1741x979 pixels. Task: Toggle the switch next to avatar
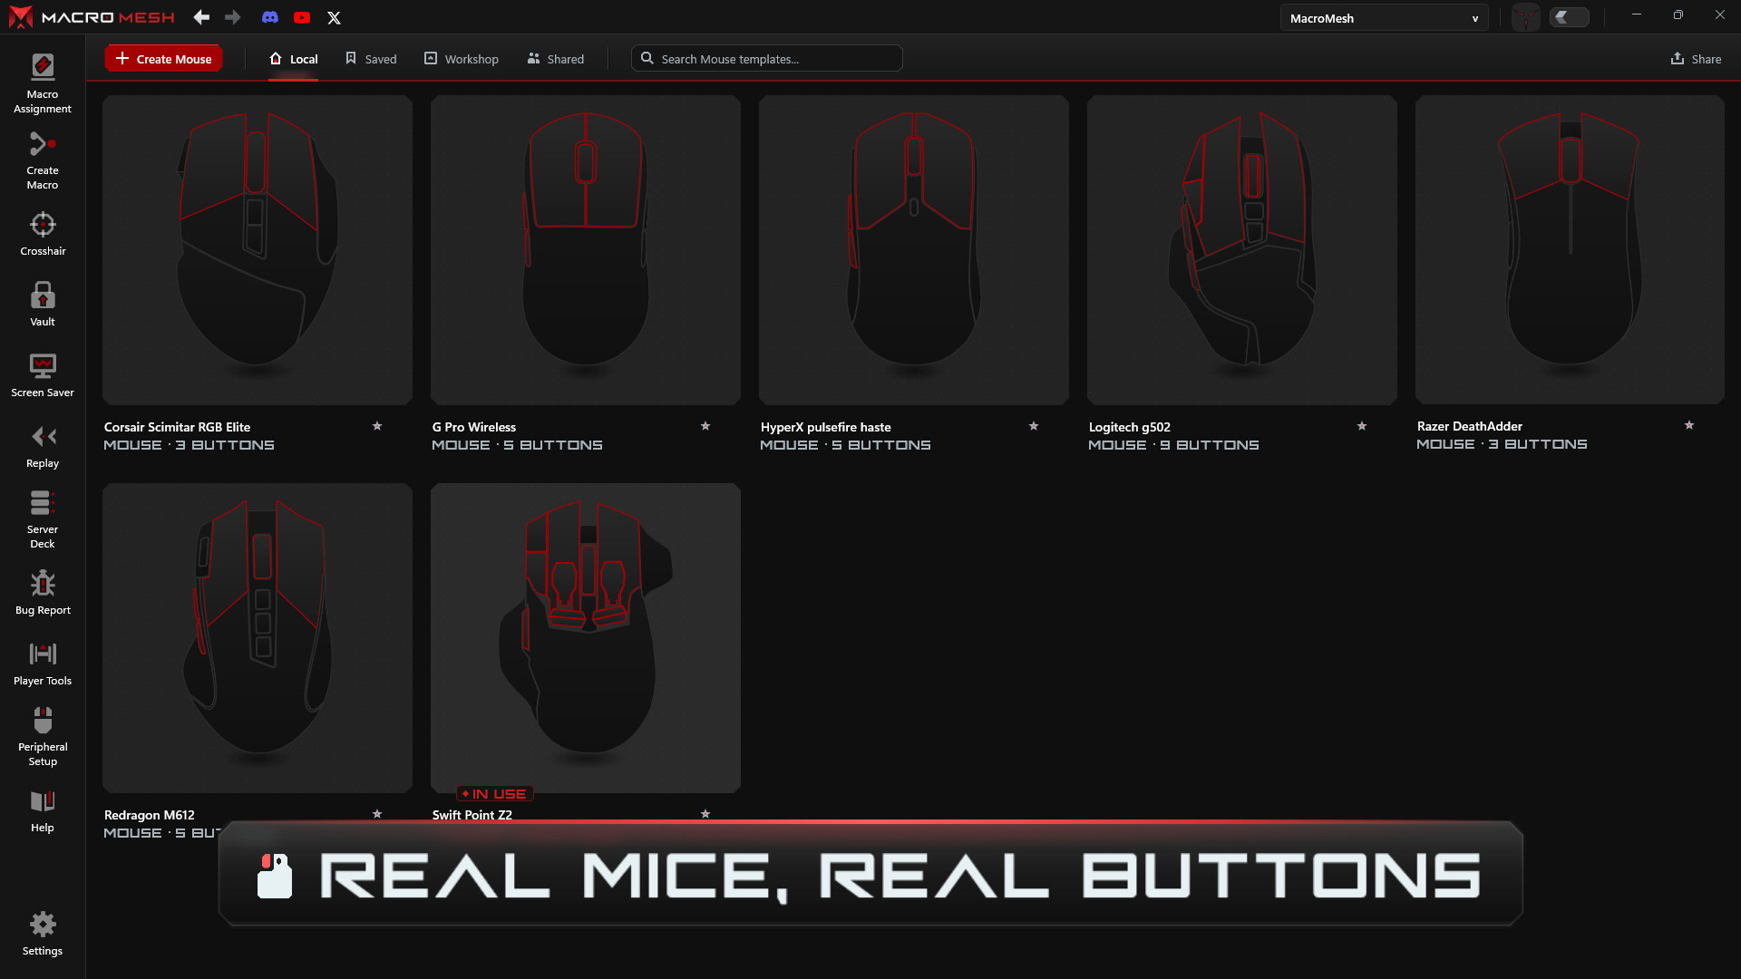[x=1570, y=17]
